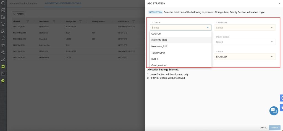Click the green settings gear icon
283x131 pixels.
3,67
